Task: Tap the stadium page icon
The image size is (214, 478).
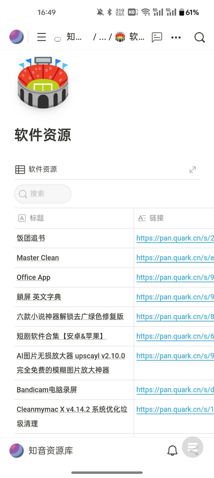Action: 43,83
